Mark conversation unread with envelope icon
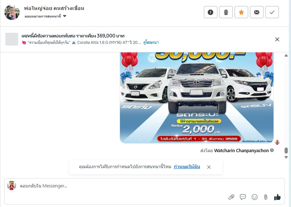The image size is (291, 207). coord(257,12)
